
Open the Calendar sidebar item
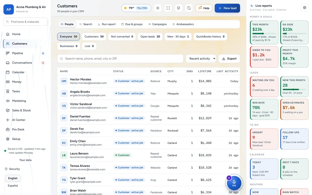(25, 72)
